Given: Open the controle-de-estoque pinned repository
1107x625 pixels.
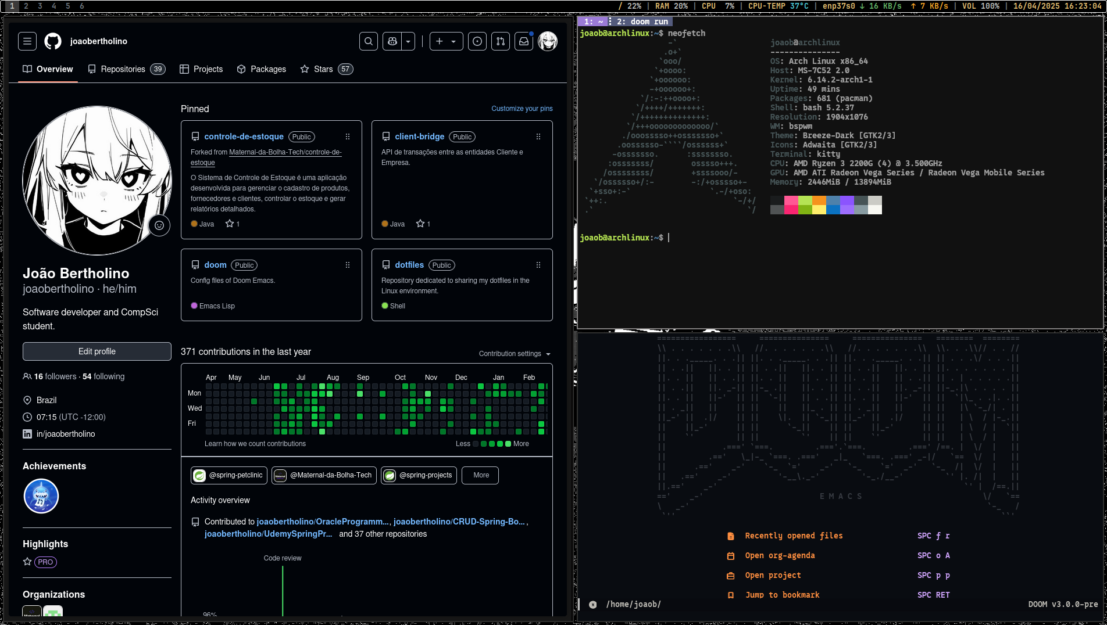Looking at the screenshot, I should coord(244,137).
